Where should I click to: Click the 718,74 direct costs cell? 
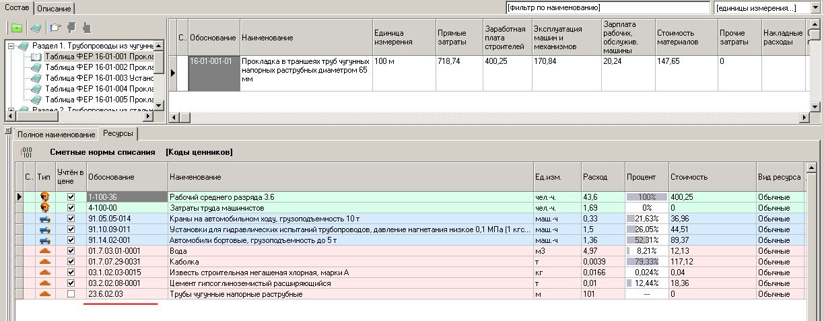(458, 73)
